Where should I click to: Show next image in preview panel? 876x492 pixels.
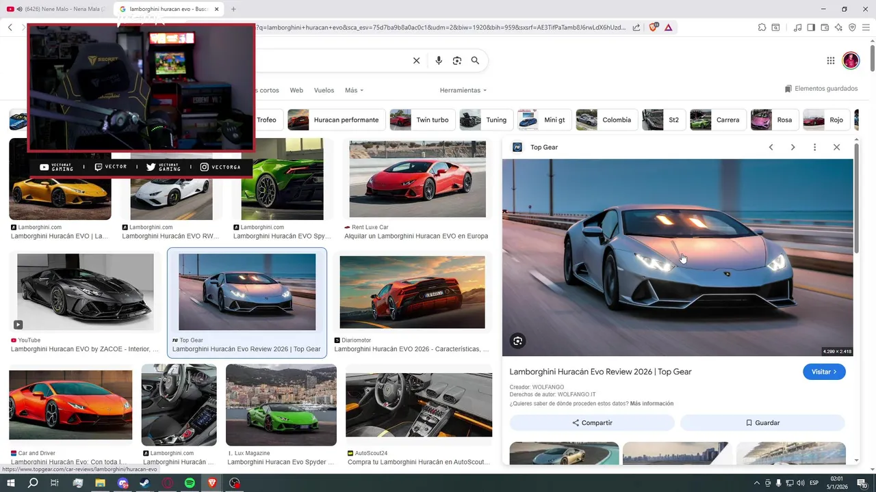pos(793,147)
